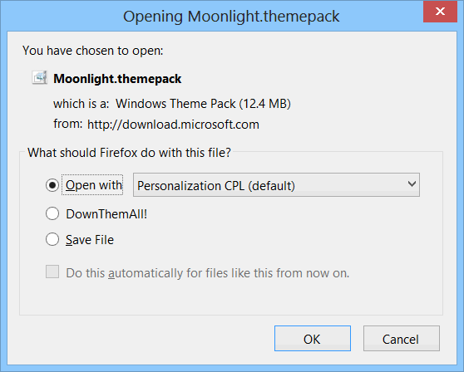Expand the dropdown arrow beside Personalization CPL
Viewport: 464px width, 372px height.
click(412, 184)
